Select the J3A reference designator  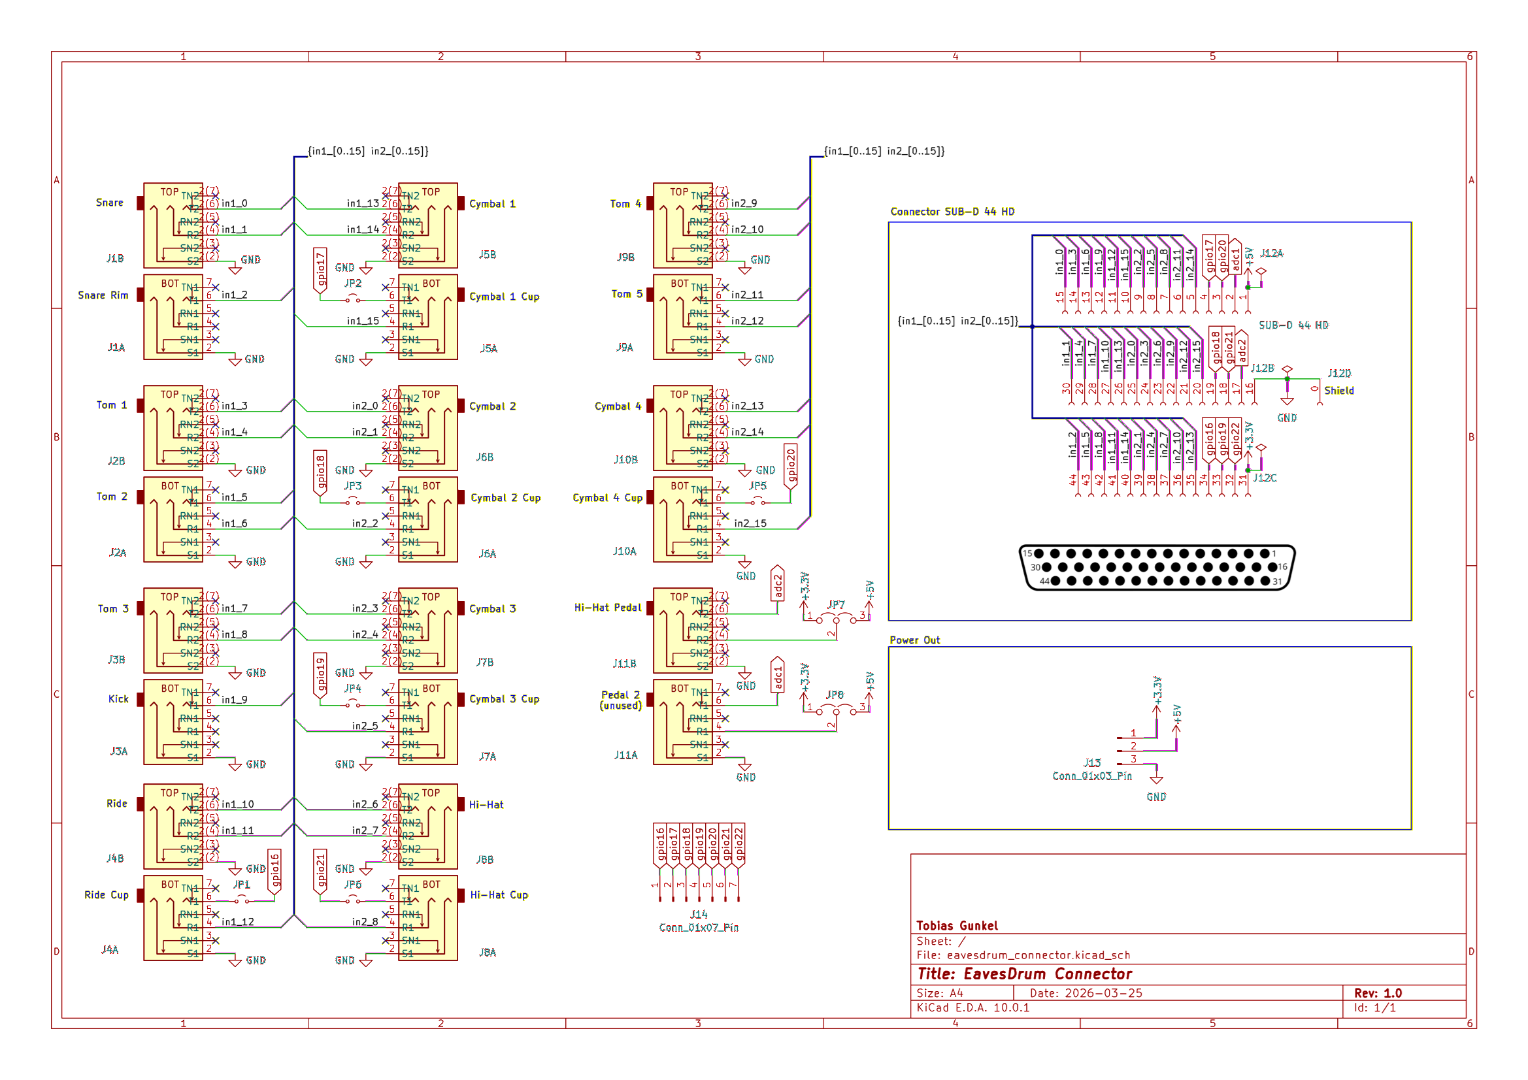pos(119,752)
